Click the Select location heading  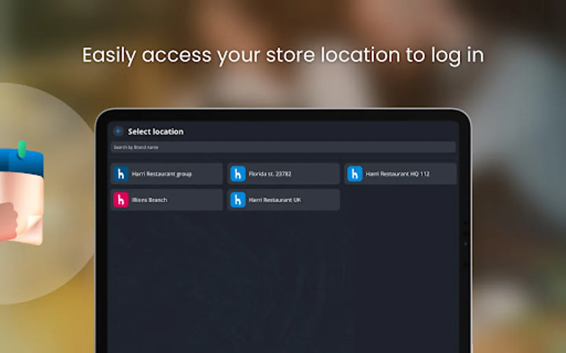click(156, 131)
